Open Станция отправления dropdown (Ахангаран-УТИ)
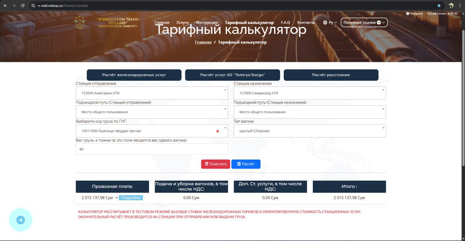The width and height of the screenshot is (465, 241). [x=152, y=93]
